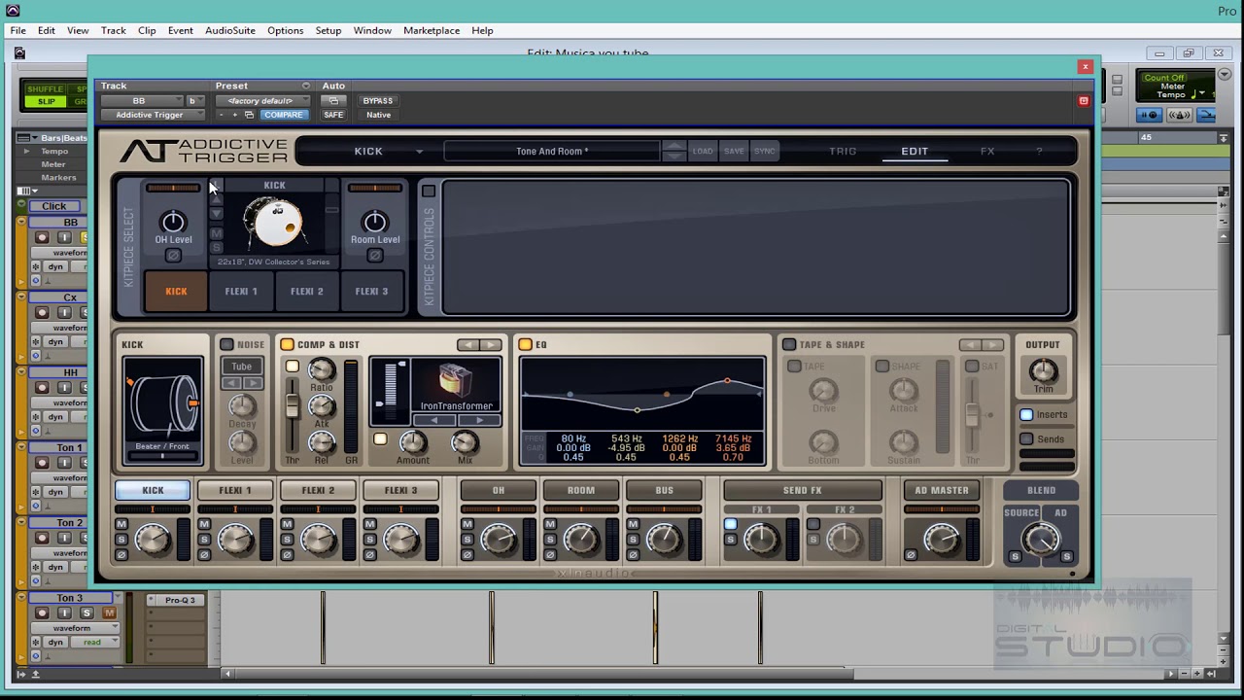
Task: Click the Beater / Front slider
Action: click(163, 455)
